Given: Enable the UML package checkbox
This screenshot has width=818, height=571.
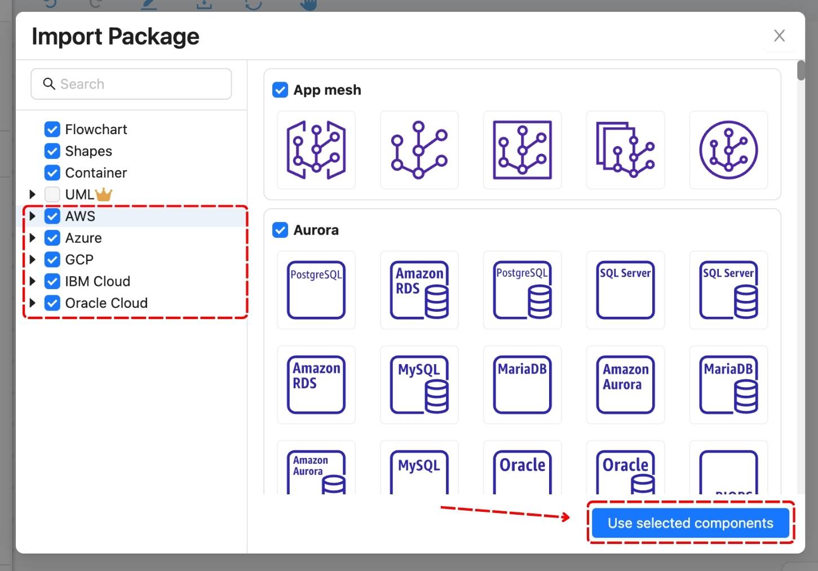Looking at the screenshot, I should click(x=52, y=194).
